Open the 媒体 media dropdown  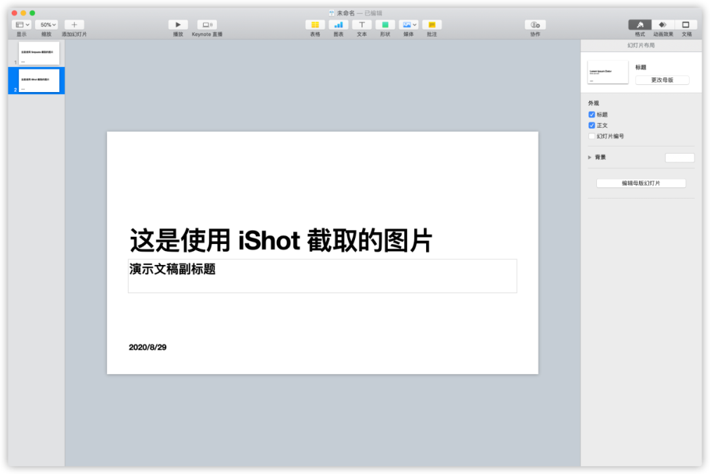[x=408, y=25]
